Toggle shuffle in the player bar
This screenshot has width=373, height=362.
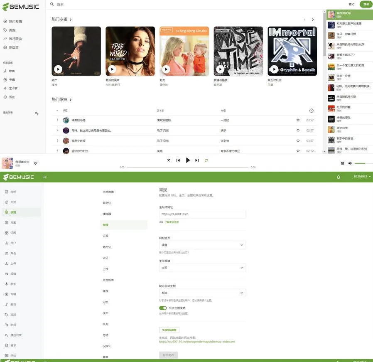[x=169, y=160]
